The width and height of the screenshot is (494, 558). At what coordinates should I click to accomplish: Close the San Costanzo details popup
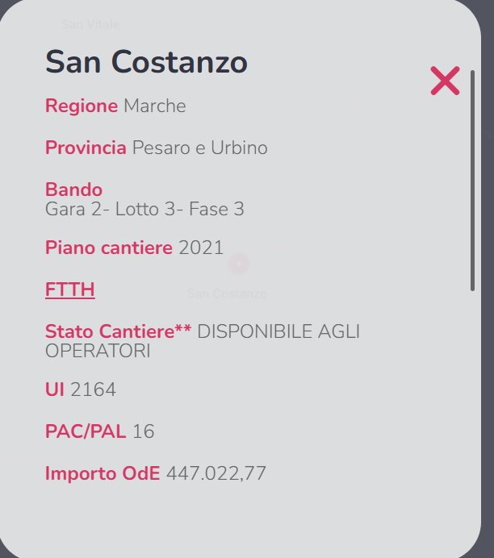445,81
